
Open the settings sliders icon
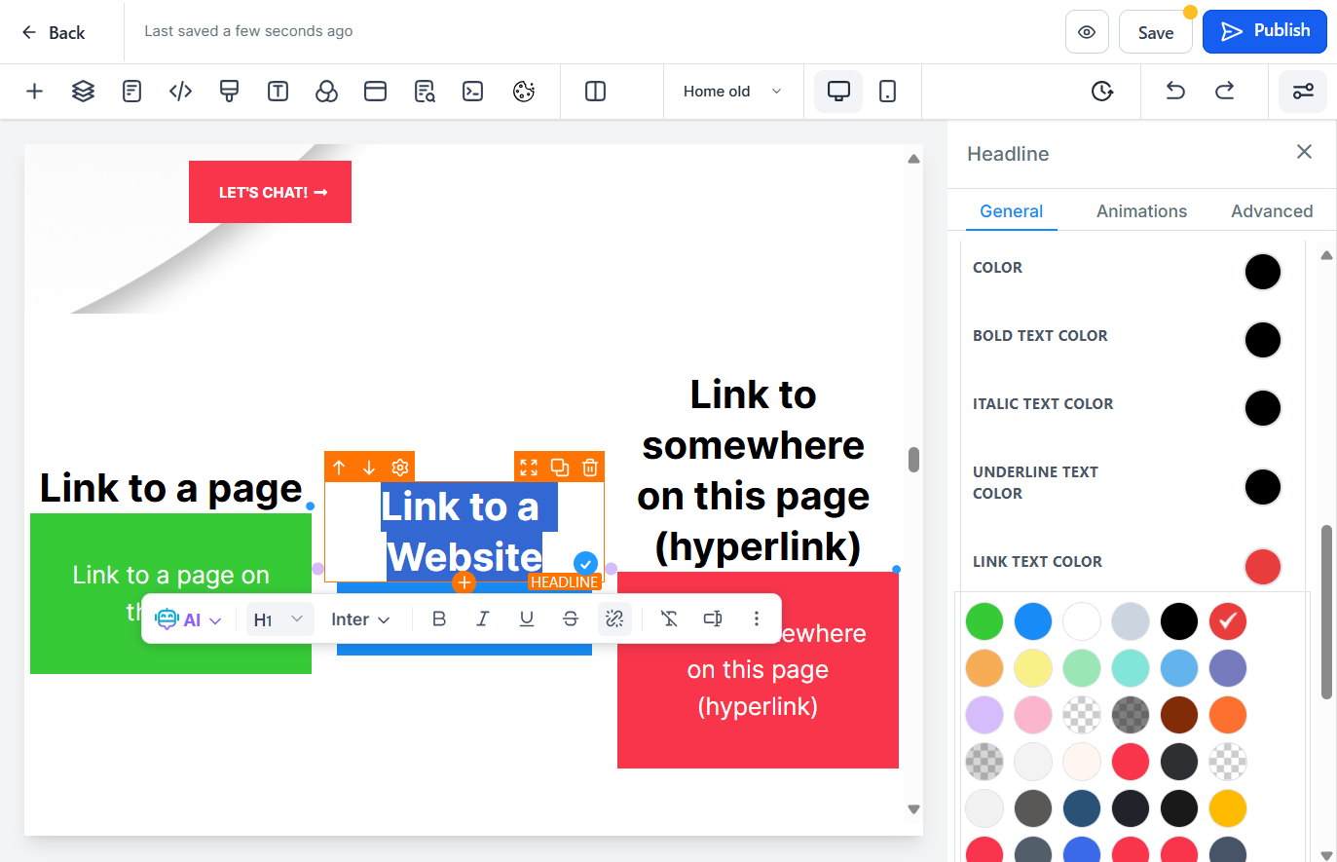[x=1303, y=92]
